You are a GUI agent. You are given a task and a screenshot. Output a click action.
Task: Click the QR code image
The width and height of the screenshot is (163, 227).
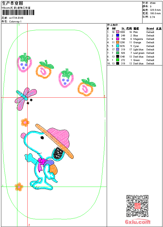coord(137,206)
